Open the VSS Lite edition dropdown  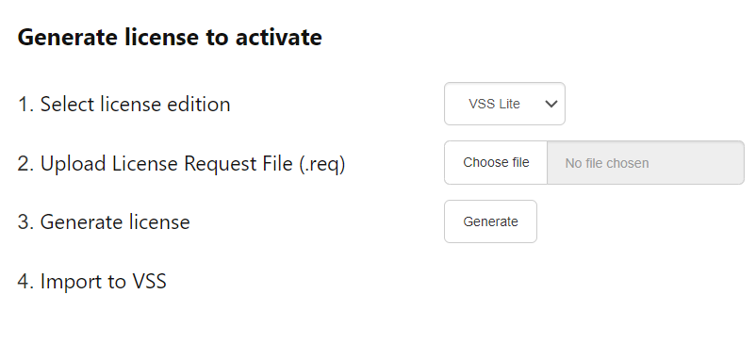tap(504, 104)
